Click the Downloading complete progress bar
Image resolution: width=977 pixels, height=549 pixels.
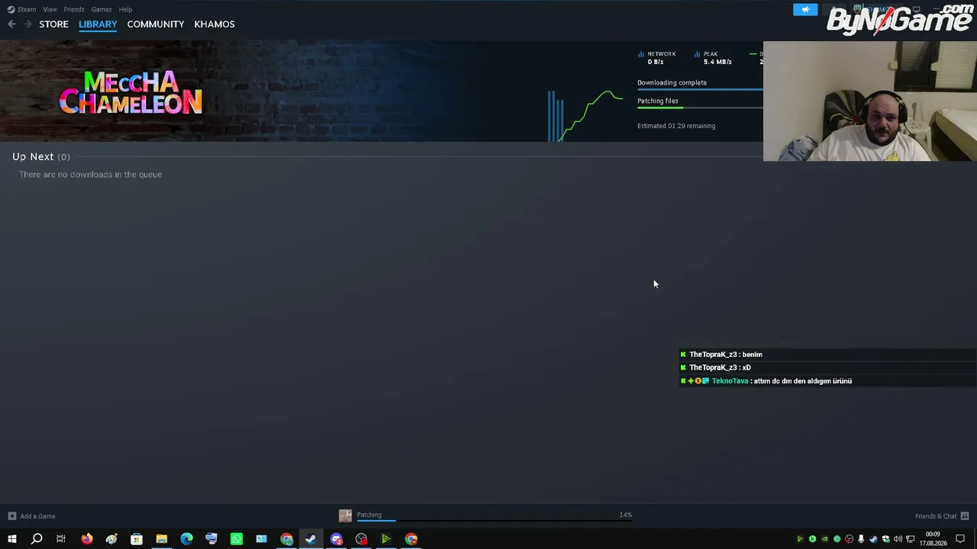click(x=700, y=89)
